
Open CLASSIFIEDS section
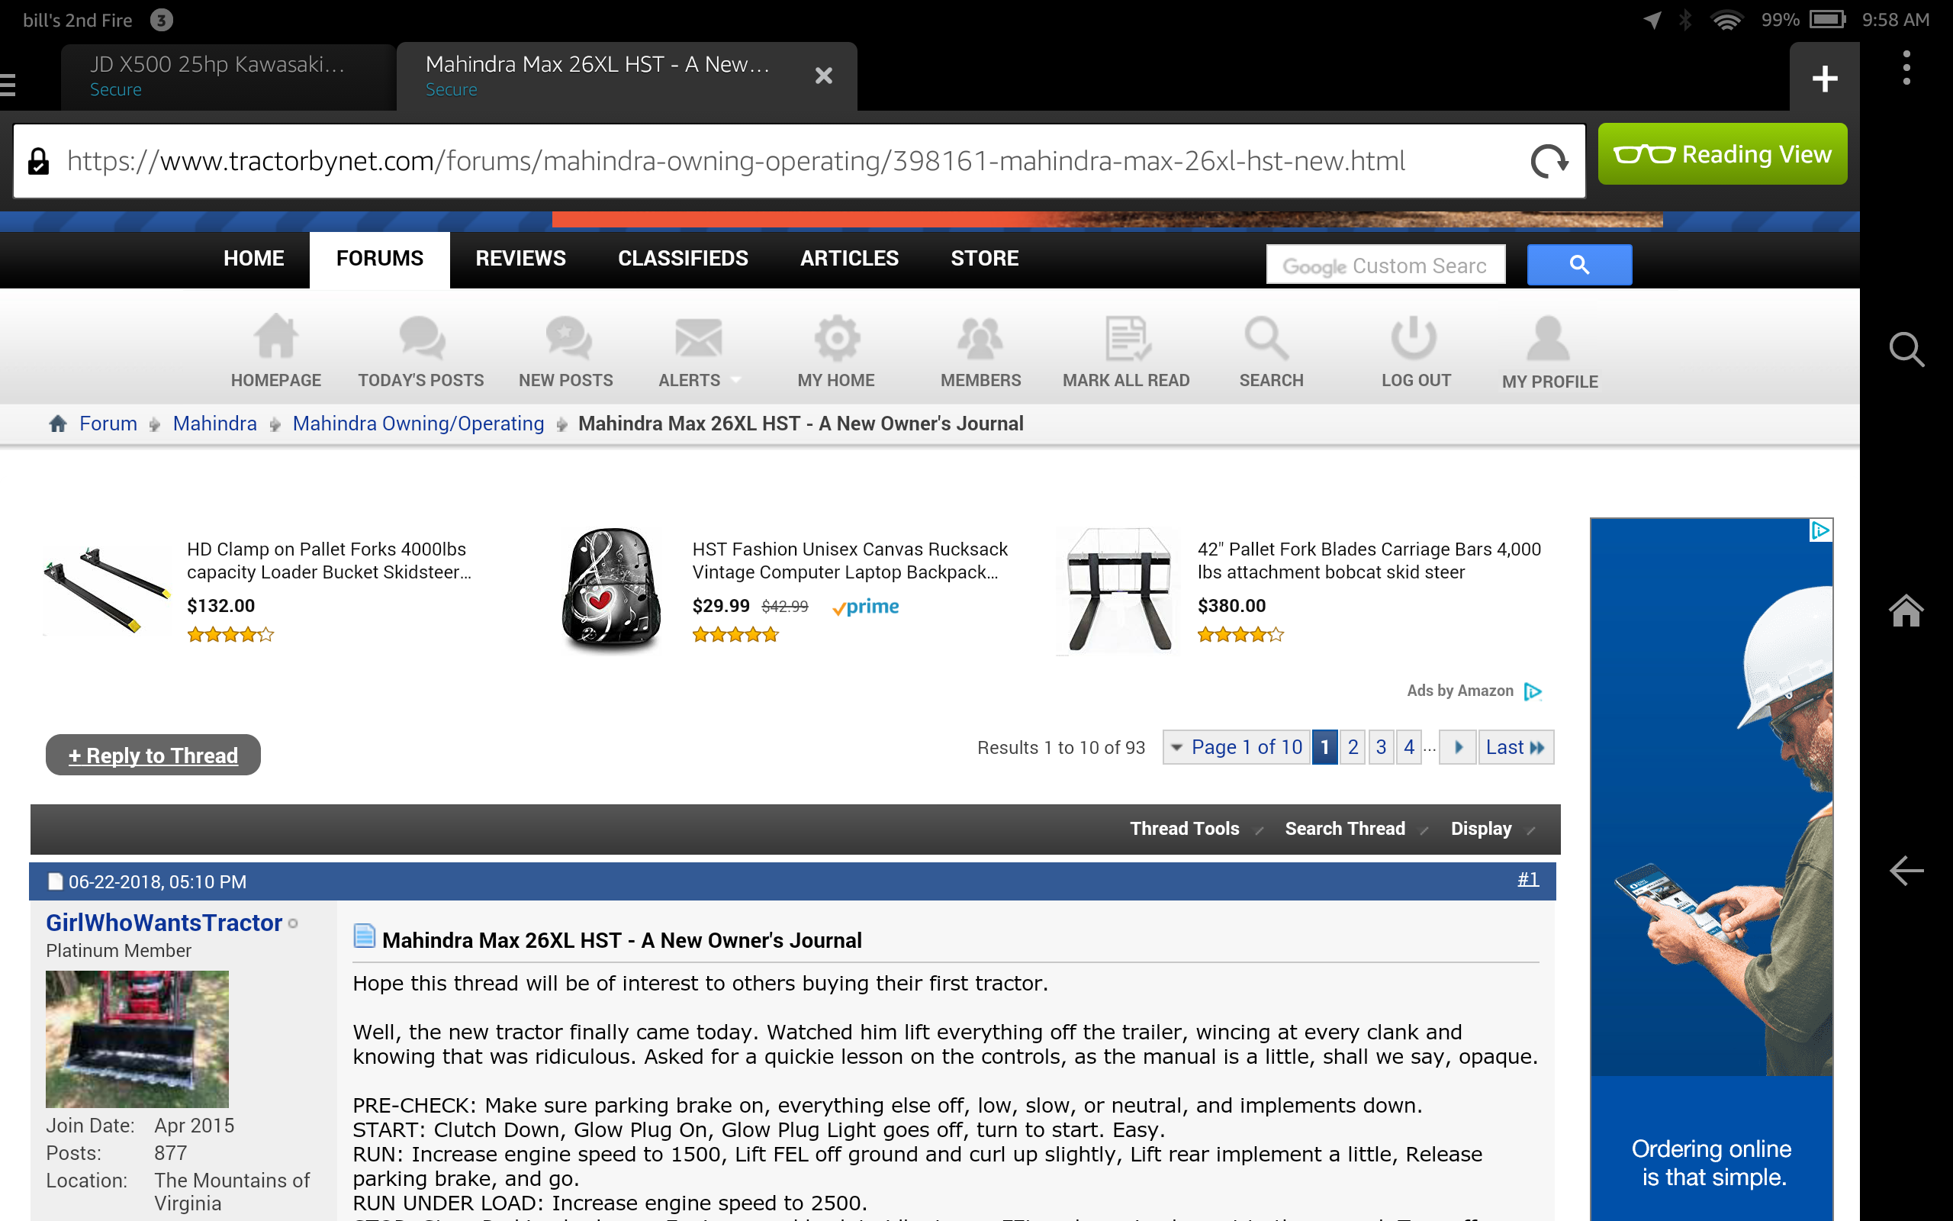point(683,259)
